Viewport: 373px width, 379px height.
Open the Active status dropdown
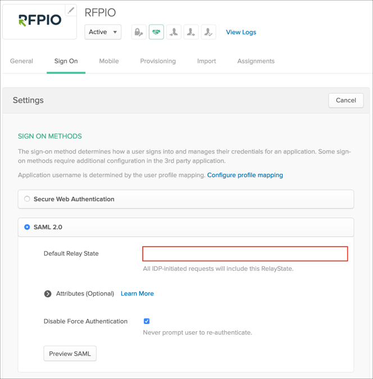point(103,32)
